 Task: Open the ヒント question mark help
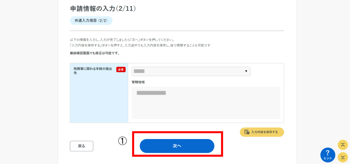point(328,155)
